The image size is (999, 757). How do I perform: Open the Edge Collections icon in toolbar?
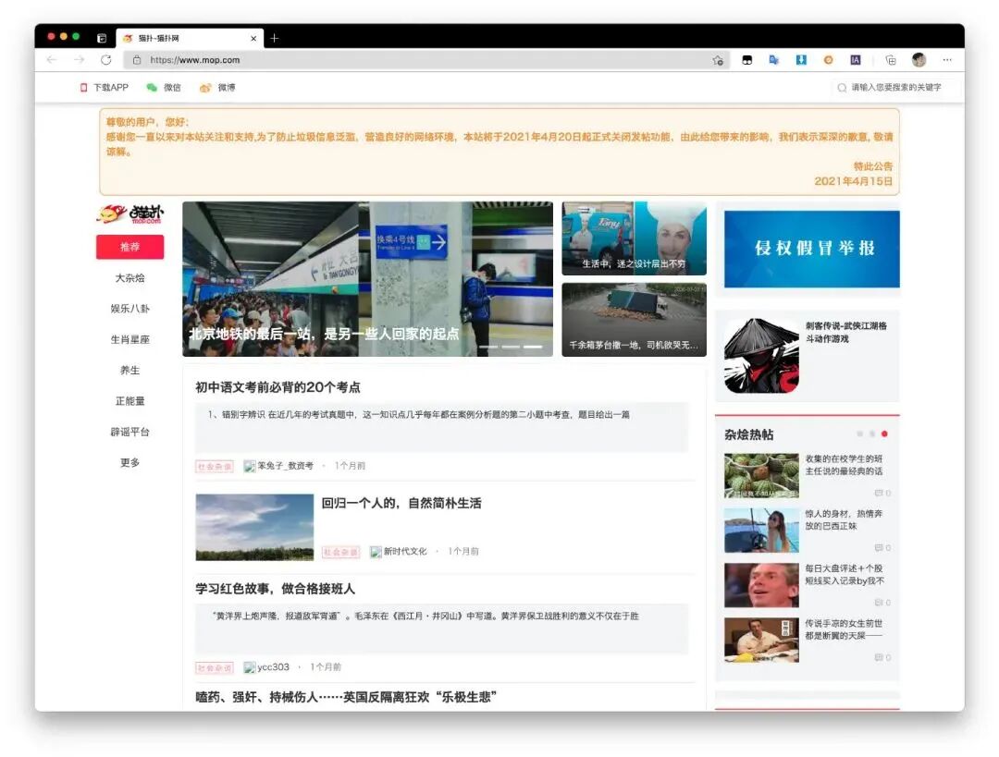point(891,59)
